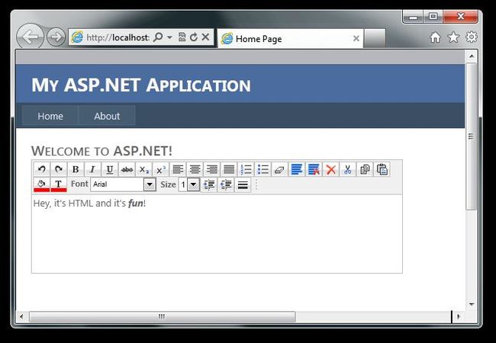Click the Welcome to ASP.NET! heading
The image size is (496, 343).
point(101,151)
